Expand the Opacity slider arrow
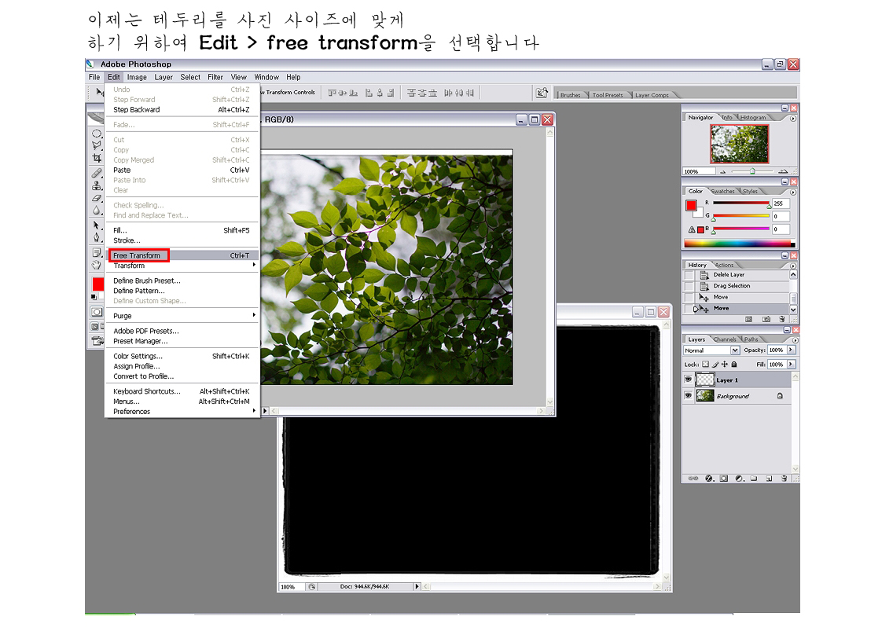This screenshot has height=627, width=893. [791, 350]
